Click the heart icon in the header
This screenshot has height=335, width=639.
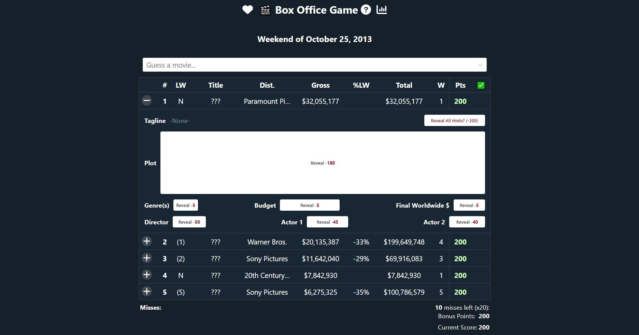[x=247, y=10]
